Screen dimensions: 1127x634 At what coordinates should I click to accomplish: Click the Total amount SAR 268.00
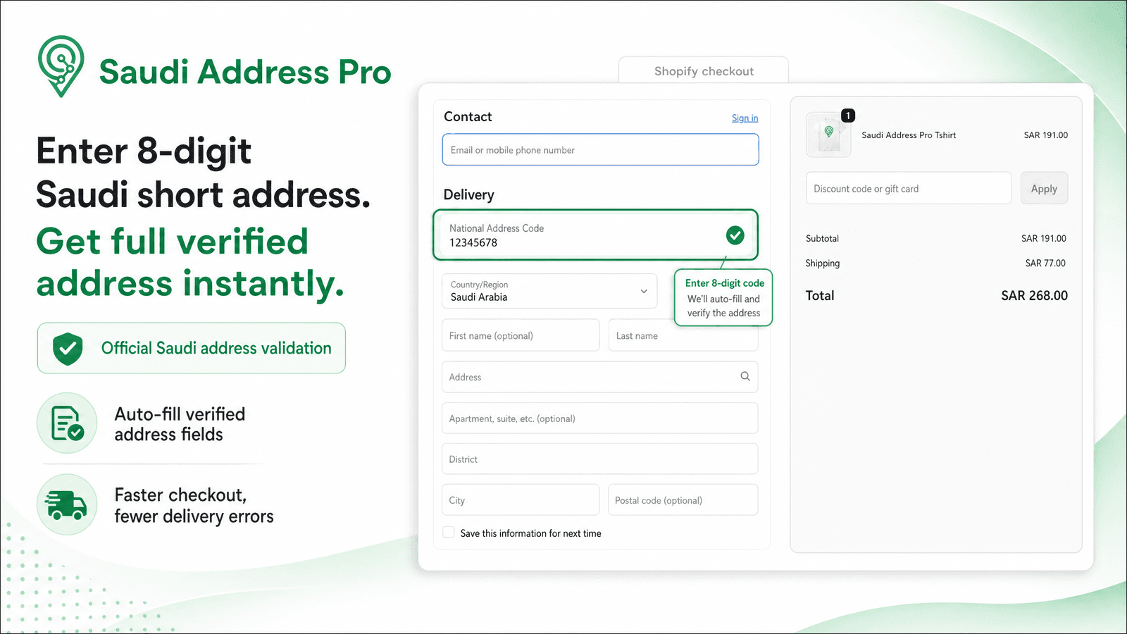(1034, 296)
